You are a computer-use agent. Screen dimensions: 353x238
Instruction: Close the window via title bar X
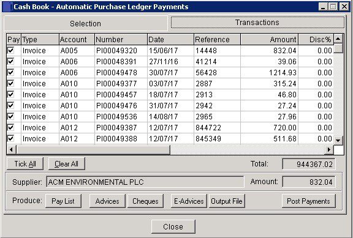[x=344, y=7]
